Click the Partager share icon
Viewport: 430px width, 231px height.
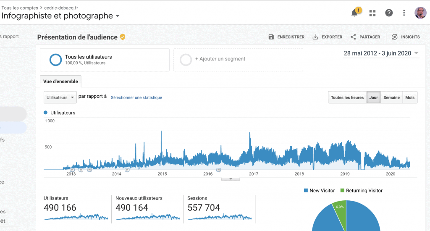[353, 37]
